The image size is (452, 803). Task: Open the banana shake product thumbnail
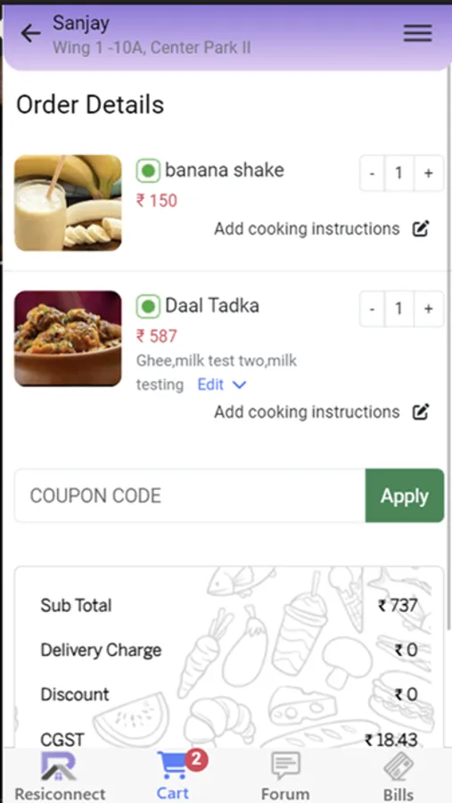click(68, 203)
